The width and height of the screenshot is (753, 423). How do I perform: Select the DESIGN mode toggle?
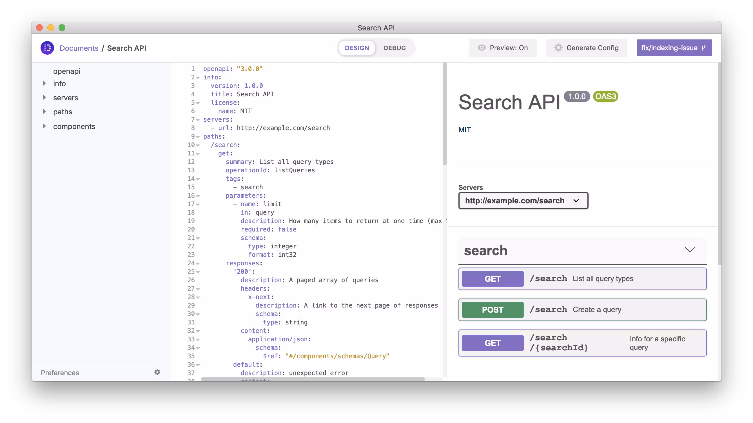click(357, 48)
